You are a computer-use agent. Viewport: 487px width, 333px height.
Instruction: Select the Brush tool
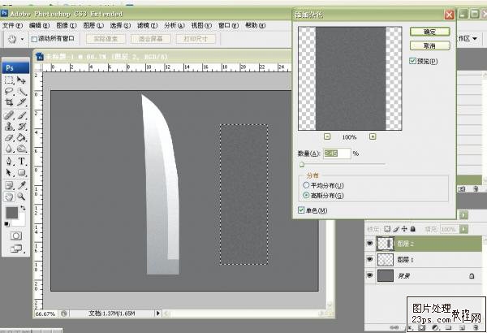coord(21,115)
